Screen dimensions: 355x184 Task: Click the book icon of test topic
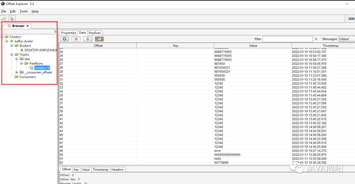(x=22, y=59)
